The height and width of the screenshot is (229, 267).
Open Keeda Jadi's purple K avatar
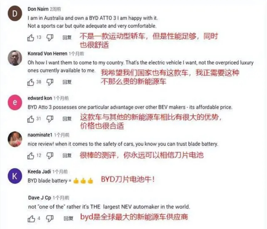click(15, 176)
